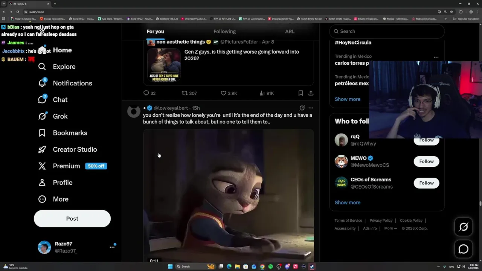
Task: Expand the More menu in sidebar
Action: tap(53, 199)
